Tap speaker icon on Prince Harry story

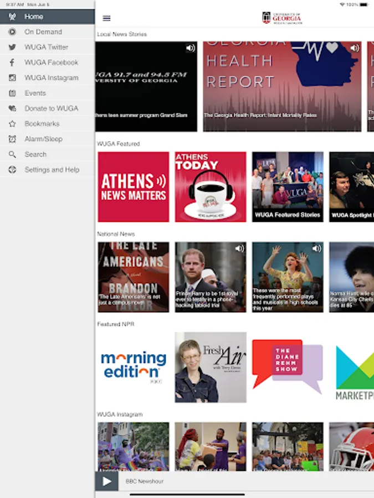click(239, 248)
